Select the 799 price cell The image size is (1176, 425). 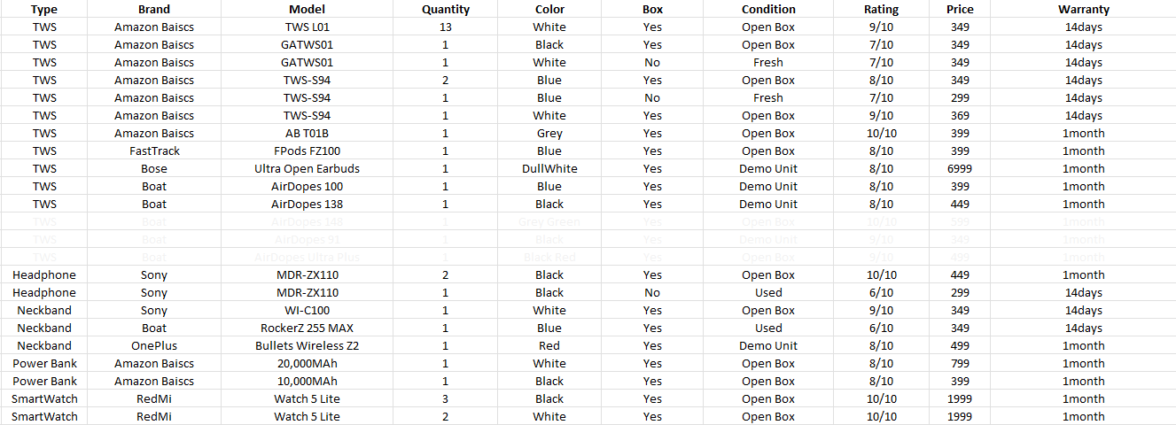click(959, 363)
